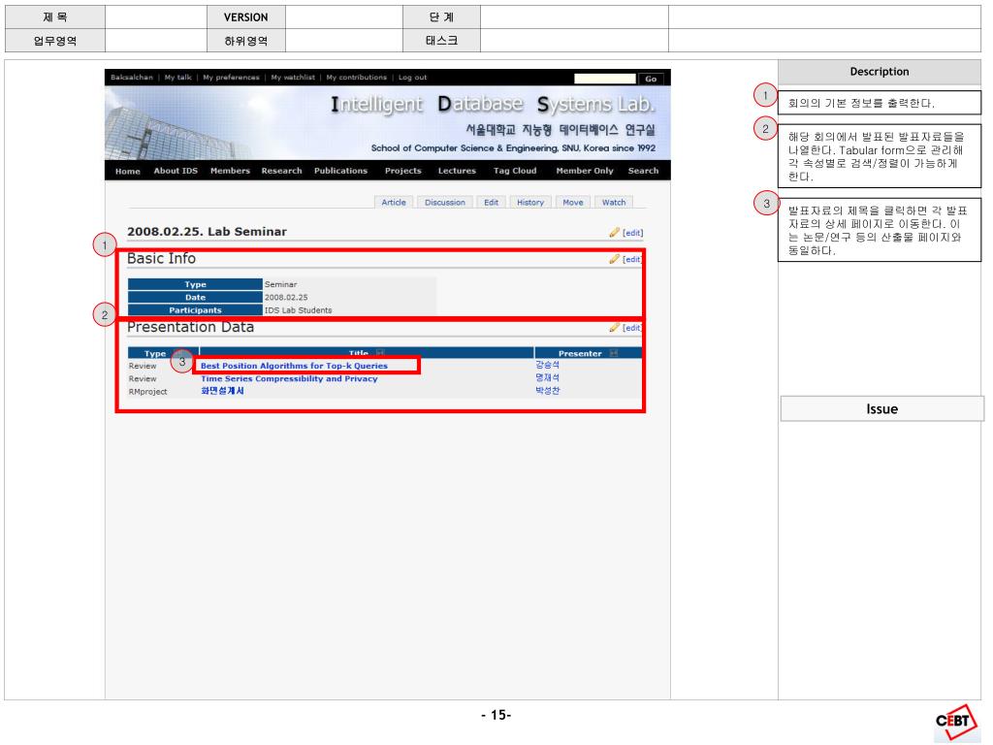Open Projects menu item

tap(402, 171)
